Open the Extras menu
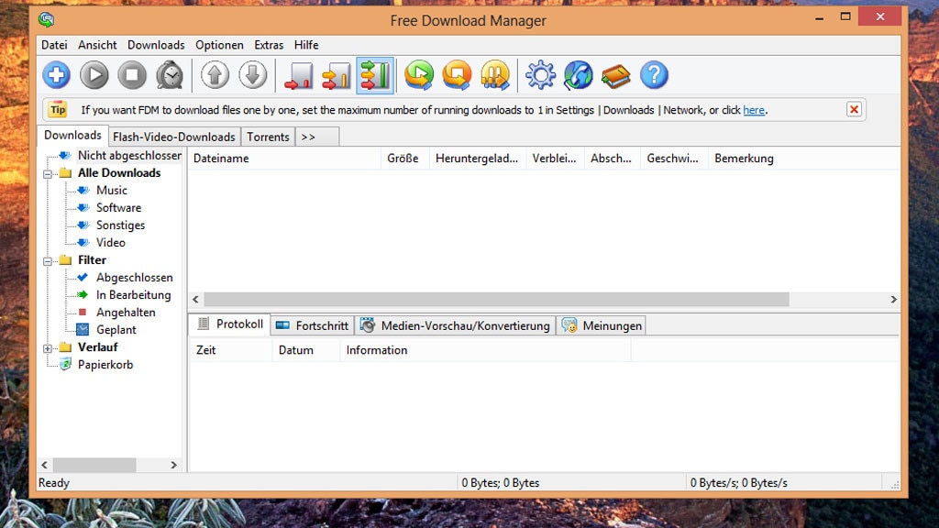 pos(269,45)
